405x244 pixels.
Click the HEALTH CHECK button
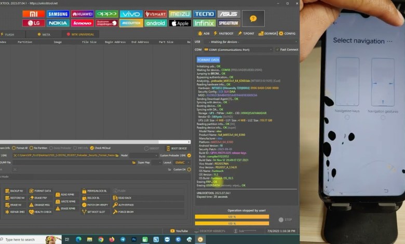pyautogui.click(x=40, y=212)
